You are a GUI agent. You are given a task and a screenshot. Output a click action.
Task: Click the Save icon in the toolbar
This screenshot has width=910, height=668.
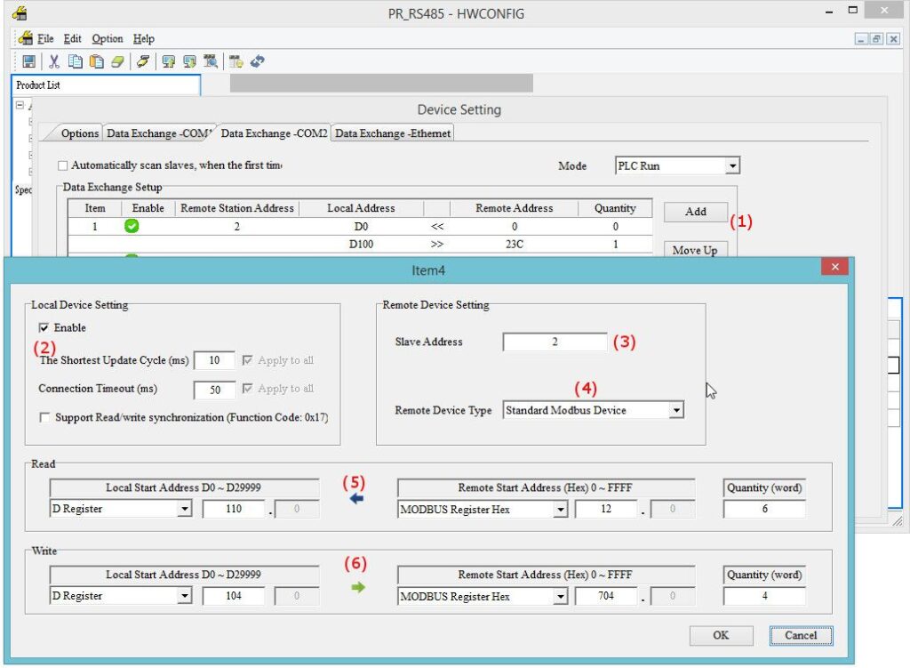pyautogui.click(x=29, y=61)
